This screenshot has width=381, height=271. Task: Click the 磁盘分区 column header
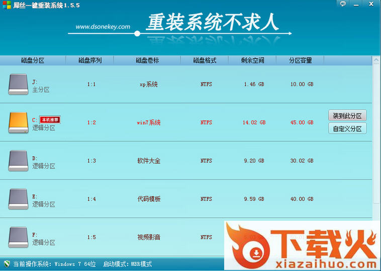point(33,60)
